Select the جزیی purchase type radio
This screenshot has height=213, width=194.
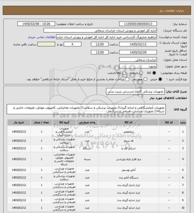coord(160,79)
